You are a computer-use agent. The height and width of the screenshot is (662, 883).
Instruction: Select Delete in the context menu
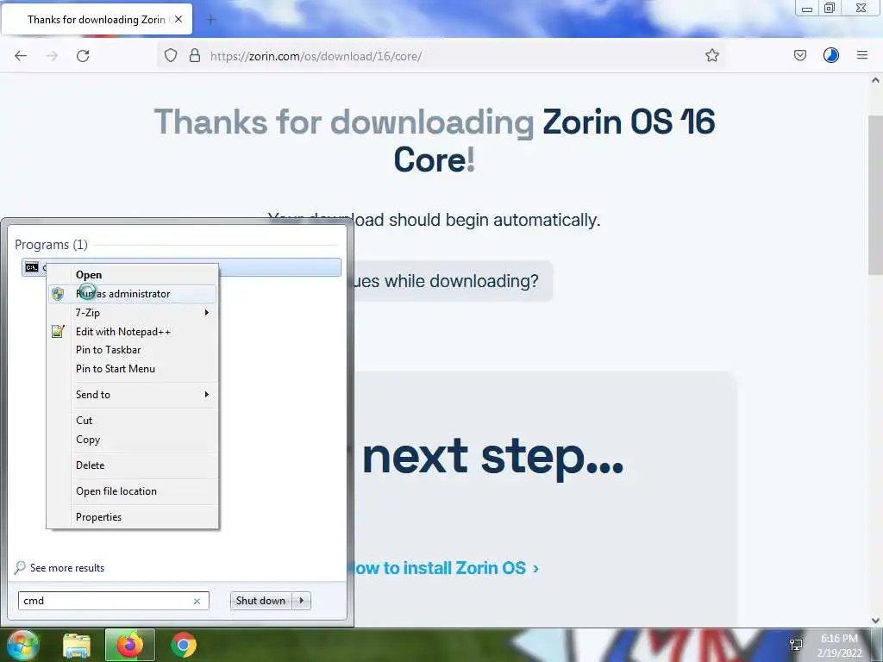[x=132, y=465]
